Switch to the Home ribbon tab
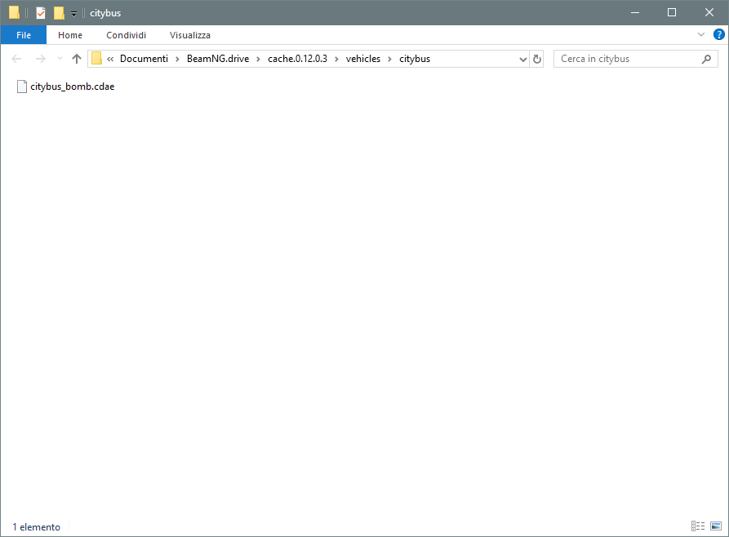 tap(70, 35)
